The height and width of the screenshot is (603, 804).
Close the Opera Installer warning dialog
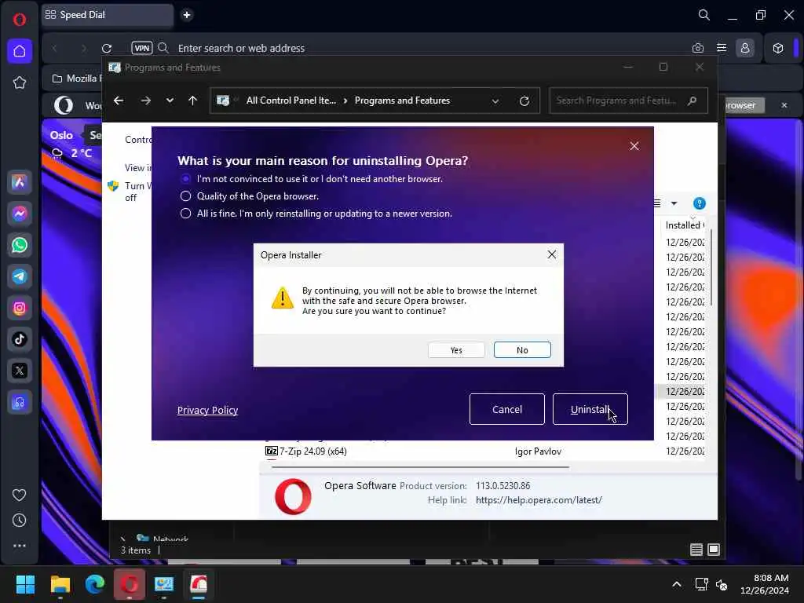pyautogui.click(x=552, y=255)
